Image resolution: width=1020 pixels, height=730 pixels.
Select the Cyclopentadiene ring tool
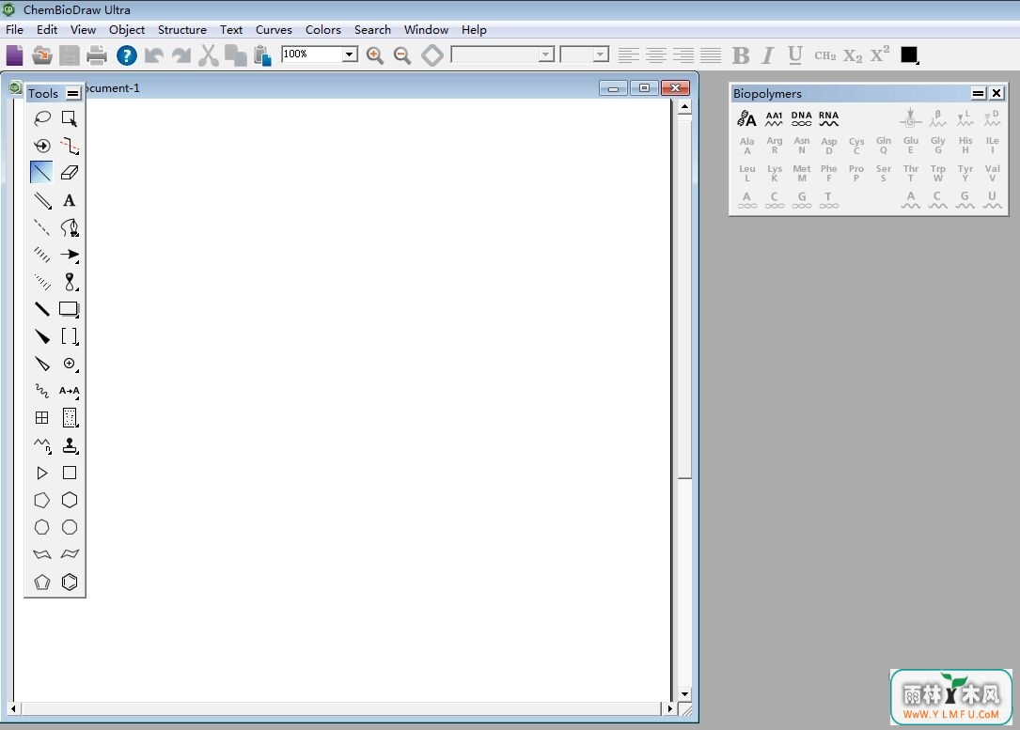(41, 582)
